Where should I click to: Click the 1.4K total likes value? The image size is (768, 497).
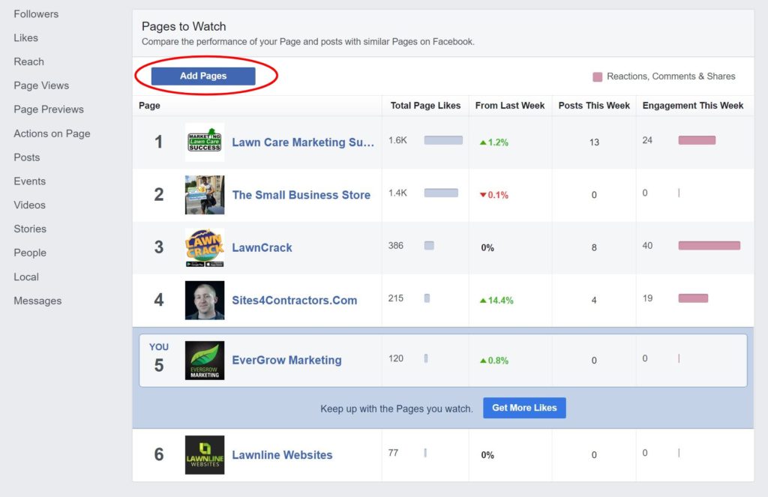pyautogui.click(x=397, y=193)
